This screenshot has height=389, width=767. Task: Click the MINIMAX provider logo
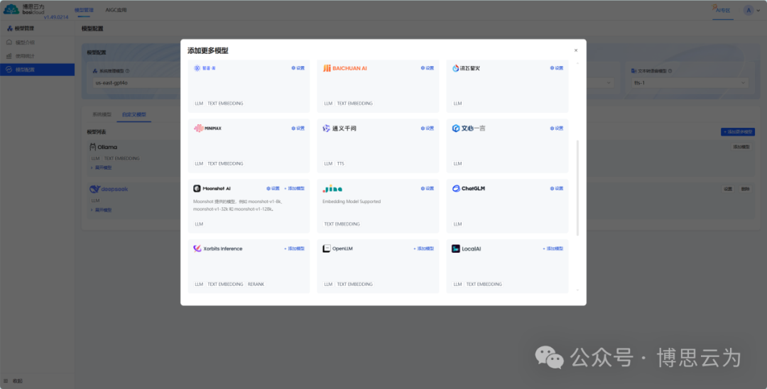pyautogui.click(x=208, y=128)
